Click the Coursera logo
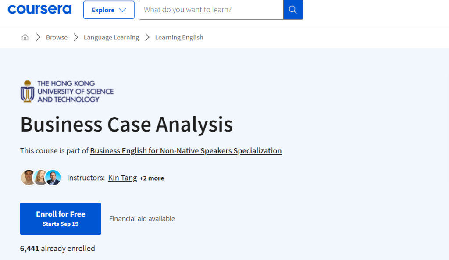449x260 pixels. coord(39,10)
